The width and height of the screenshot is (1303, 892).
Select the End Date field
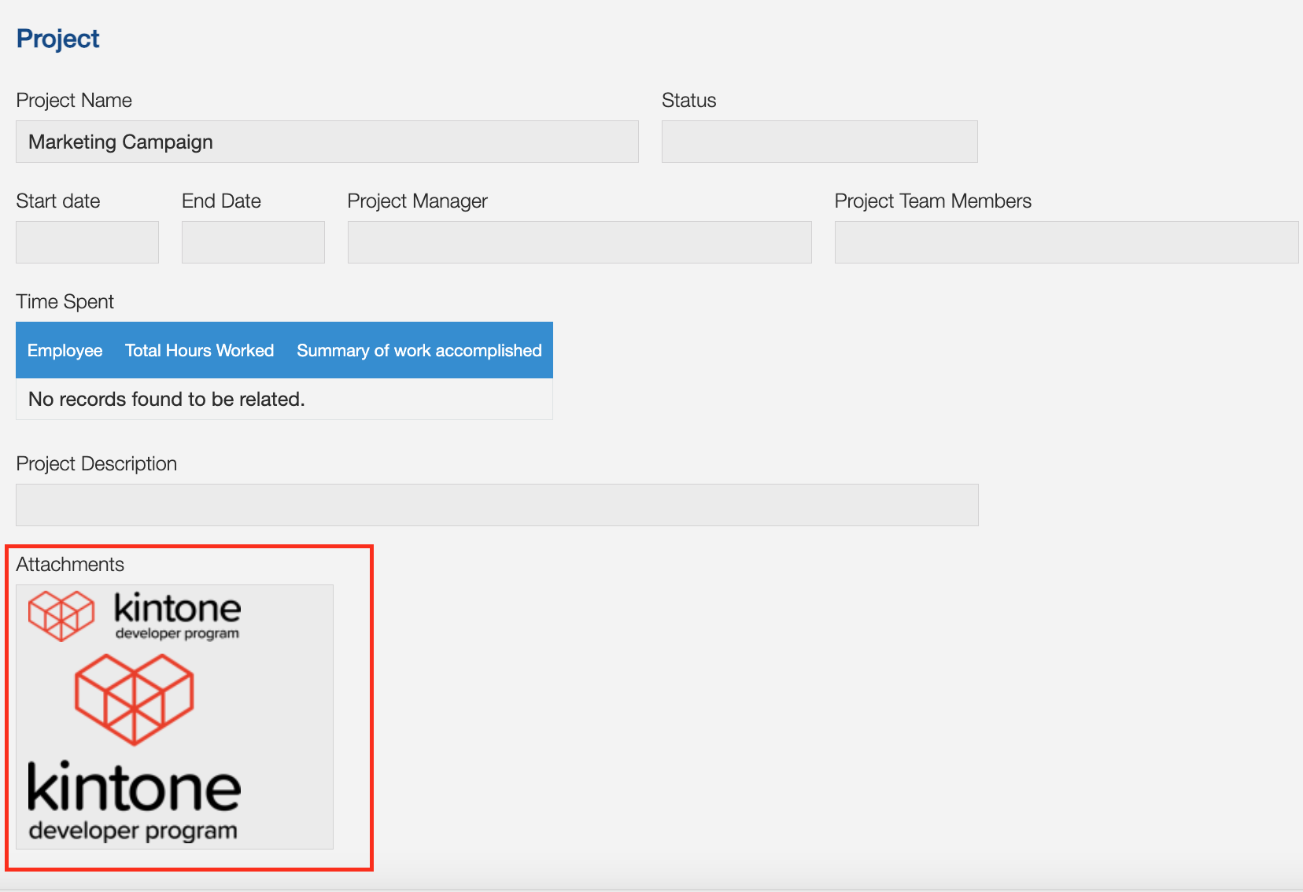tap(253, 241)
